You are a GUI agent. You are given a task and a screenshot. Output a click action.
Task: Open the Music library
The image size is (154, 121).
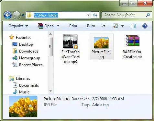click(24, 92)
